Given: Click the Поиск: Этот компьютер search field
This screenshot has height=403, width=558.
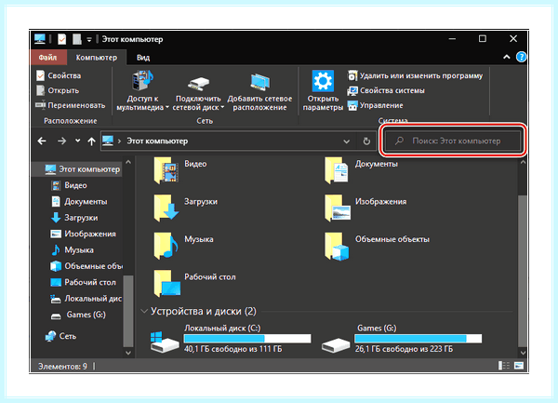Looking at the screenshot, I should pos(453,141).
